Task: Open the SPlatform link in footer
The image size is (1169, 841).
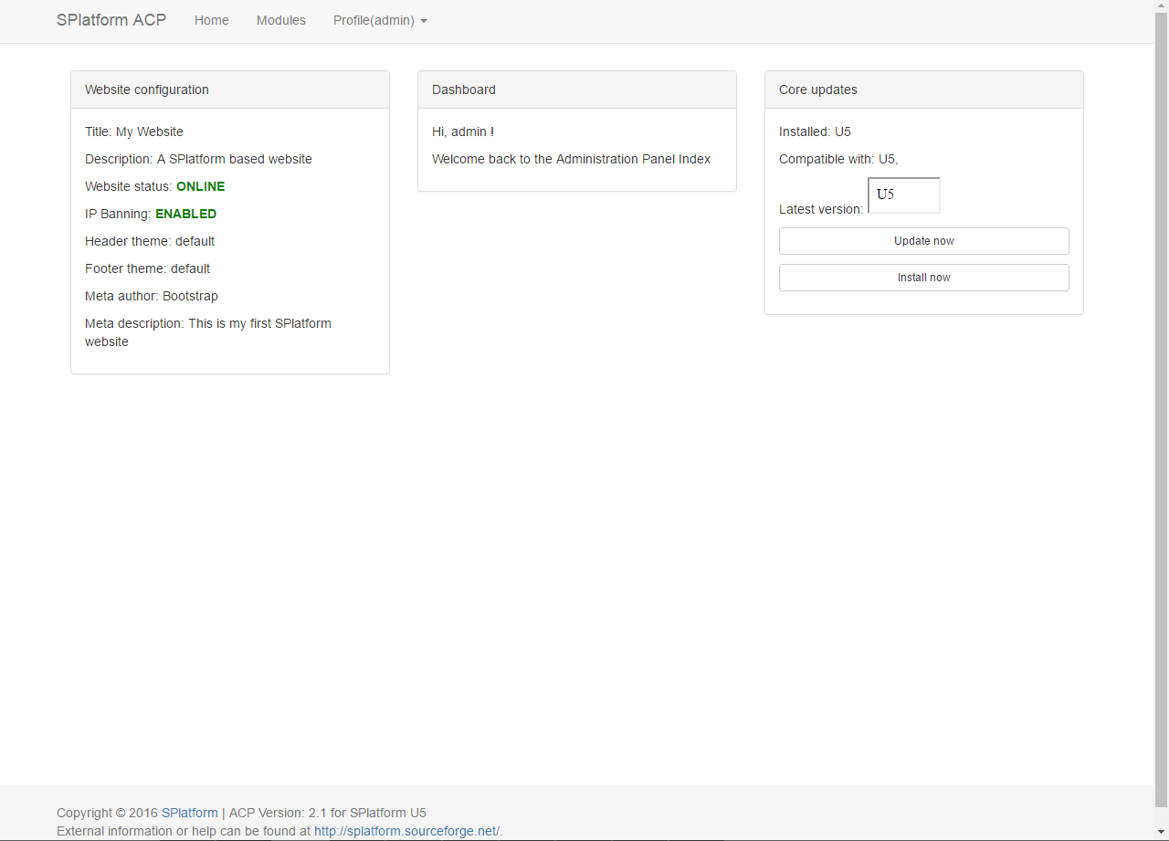Action: [190, 813]
